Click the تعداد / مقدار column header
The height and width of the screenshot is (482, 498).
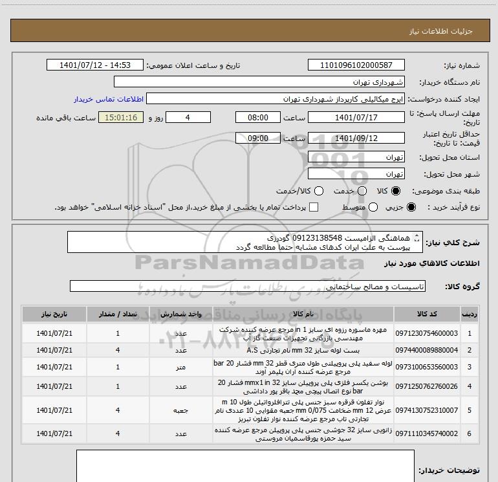(118, 314)
